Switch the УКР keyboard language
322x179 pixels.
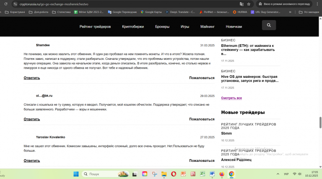pos(286,174)
